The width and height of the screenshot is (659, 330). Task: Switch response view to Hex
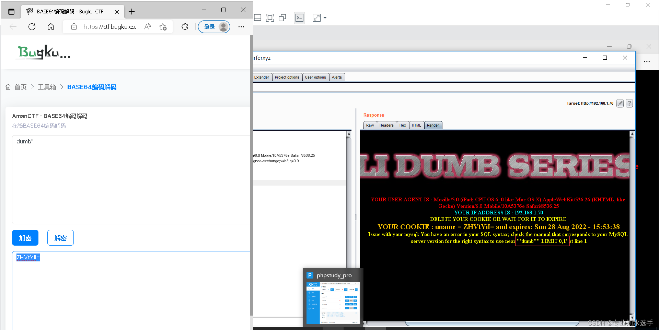[403, 125]
